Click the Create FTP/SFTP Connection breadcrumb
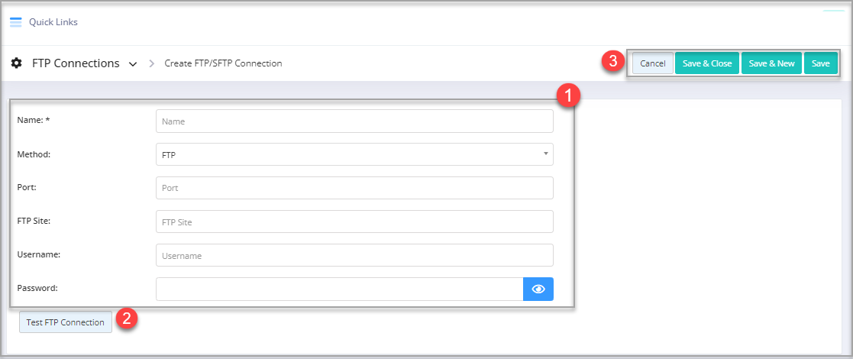The image size is (853, 359). click(x=223, y=63)
